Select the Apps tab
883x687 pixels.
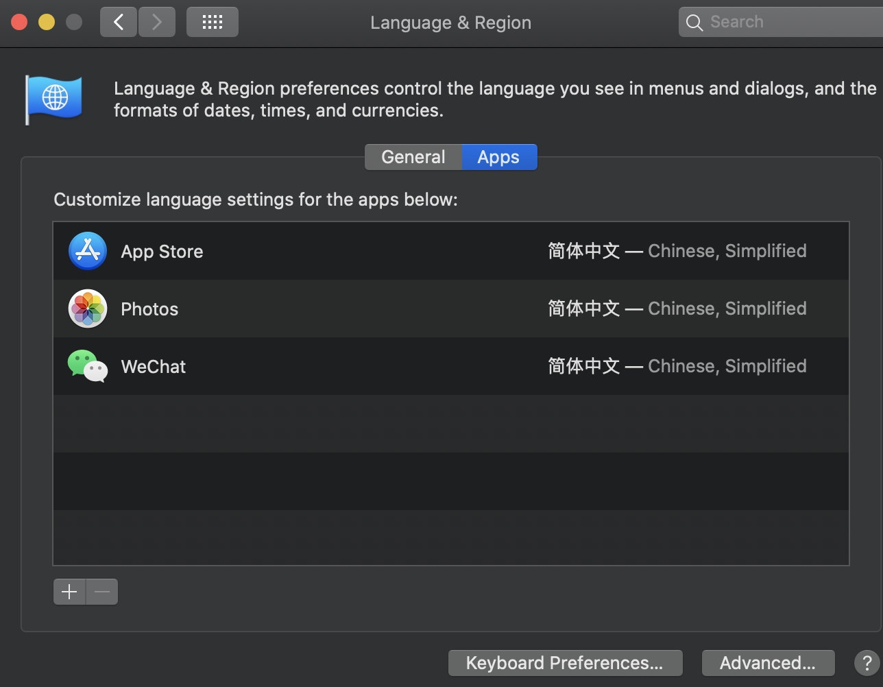499,157
